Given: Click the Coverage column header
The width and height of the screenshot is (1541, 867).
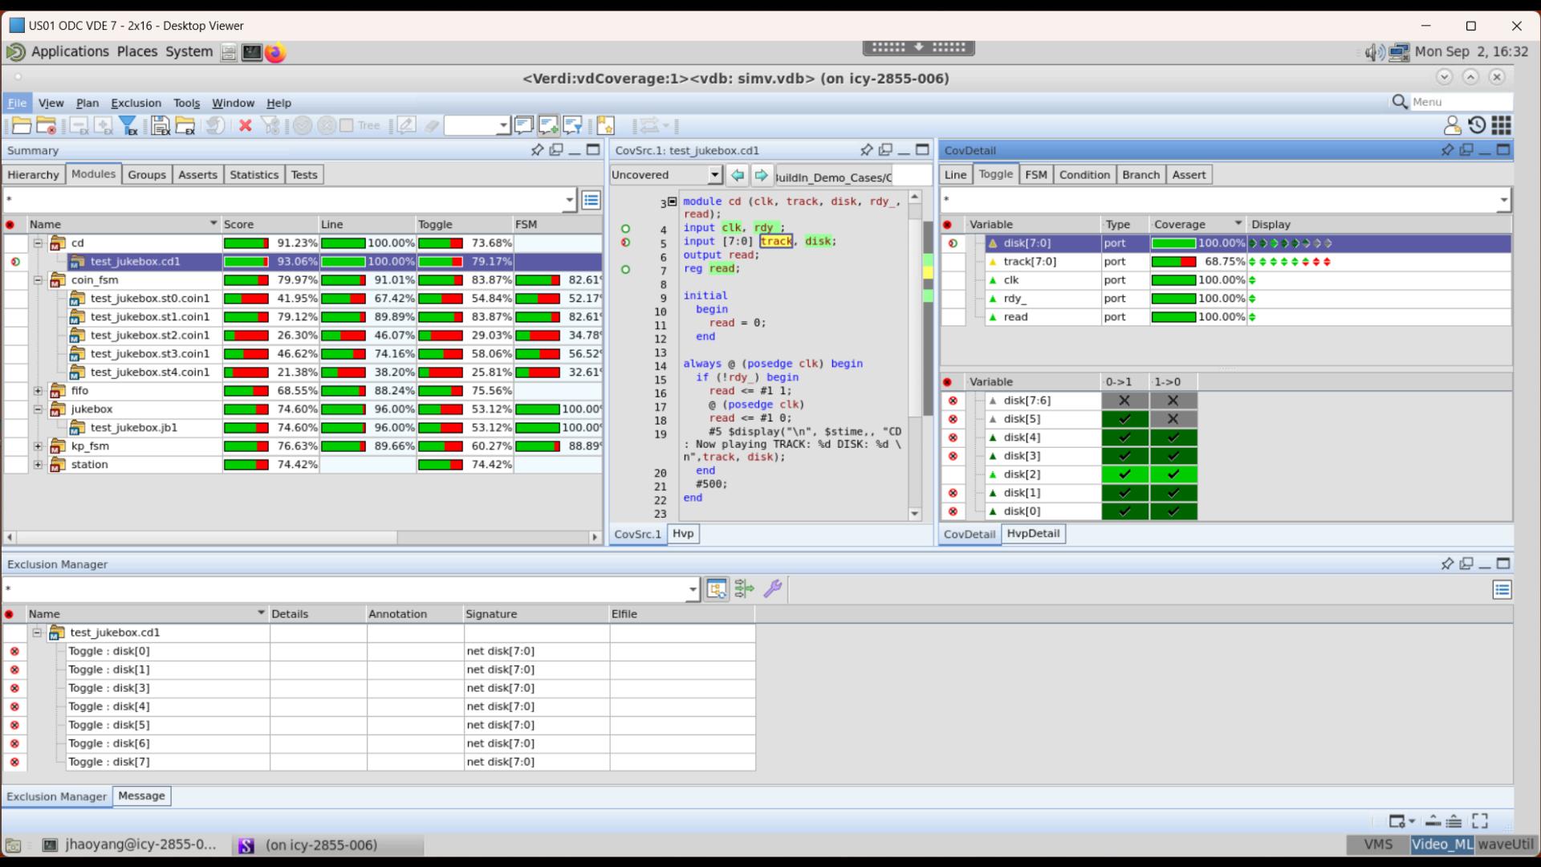Looking at the screenshot, I should coord(1197,224).
